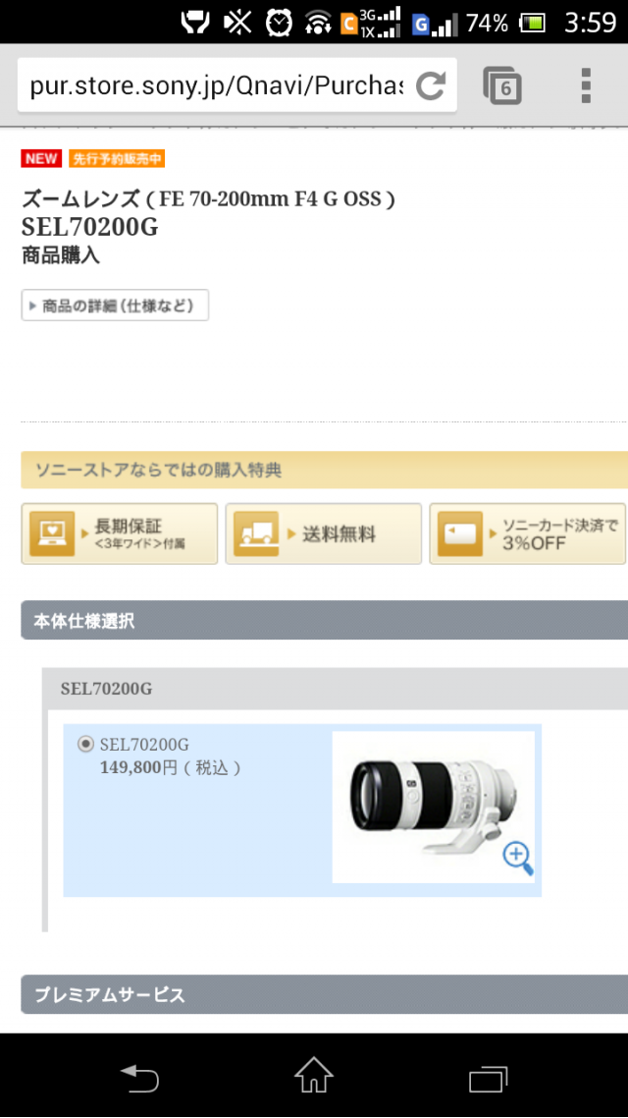This screenshot has width=628, height=1118.
Task: Open the 3%OFF Sony card benefit
Action: 528,534
